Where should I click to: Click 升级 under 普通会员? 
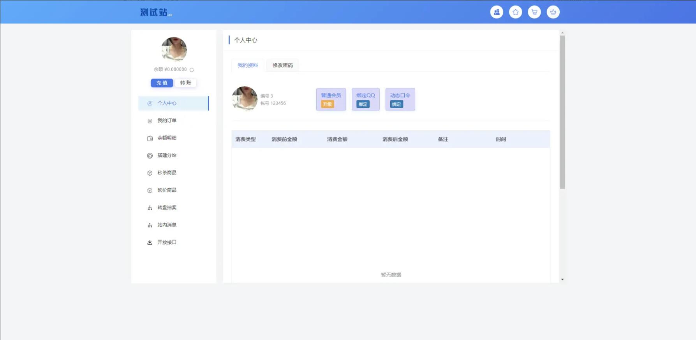click(328, 104)
